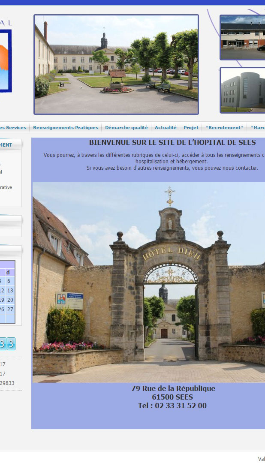Pick date 20 in the calendar

point(10,300)
